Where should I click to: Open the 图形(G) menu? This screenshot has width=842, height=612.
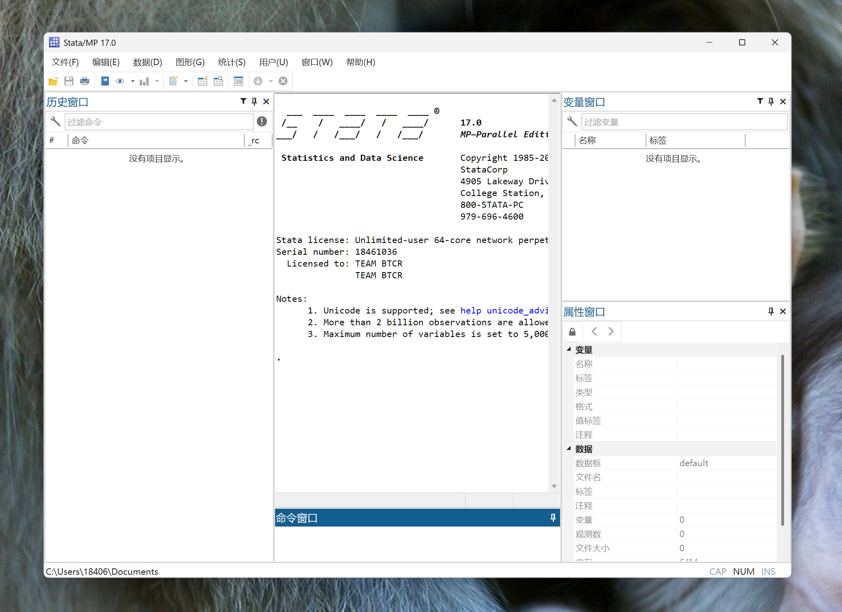190,62
